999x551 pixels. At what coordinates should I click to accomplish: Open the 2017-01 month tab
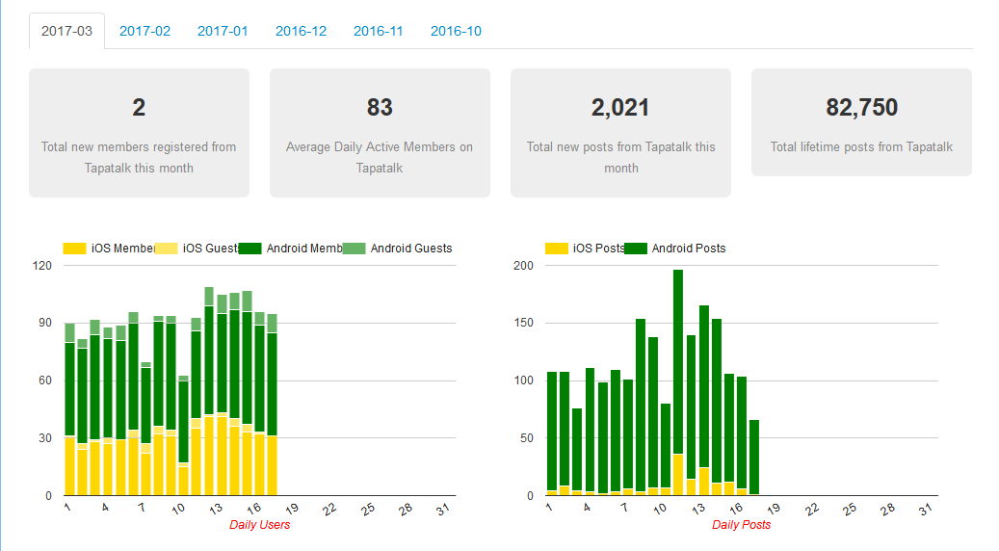[x=223, y=31]
